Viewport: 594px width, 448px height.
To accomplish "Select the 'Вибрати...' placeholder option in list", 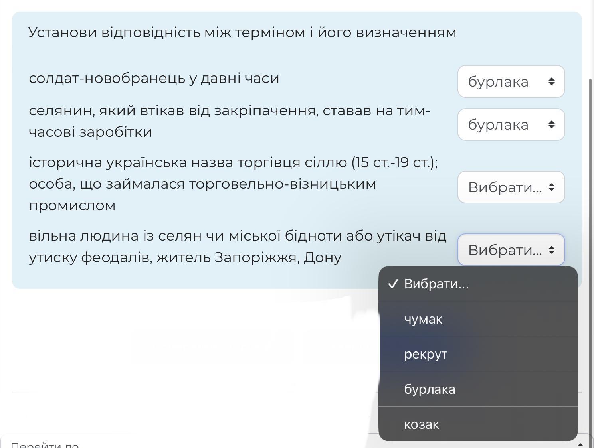I will tap(436, 284).
